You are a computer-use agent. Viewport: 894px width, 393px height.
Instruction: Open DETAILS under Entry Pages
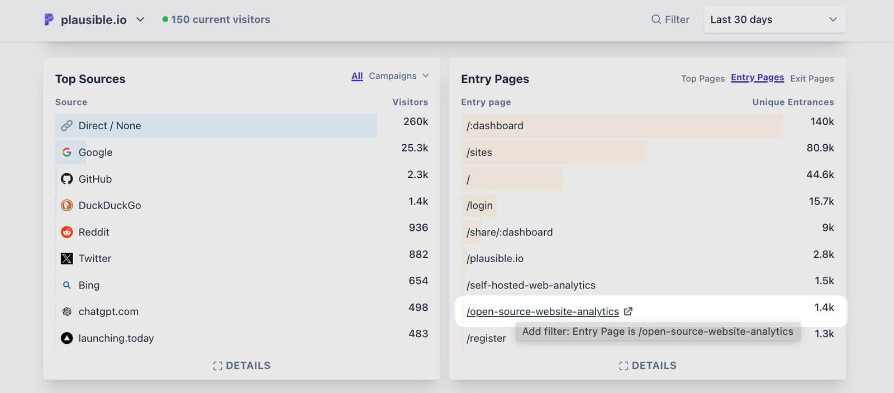tap(648, 366)
